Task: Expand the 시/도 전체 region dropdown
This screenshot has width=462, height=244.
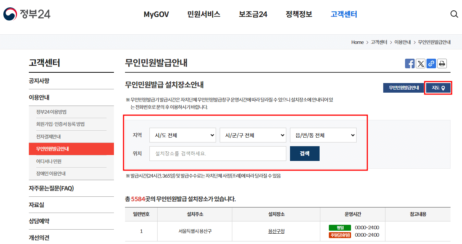Action: click(182, 135)
